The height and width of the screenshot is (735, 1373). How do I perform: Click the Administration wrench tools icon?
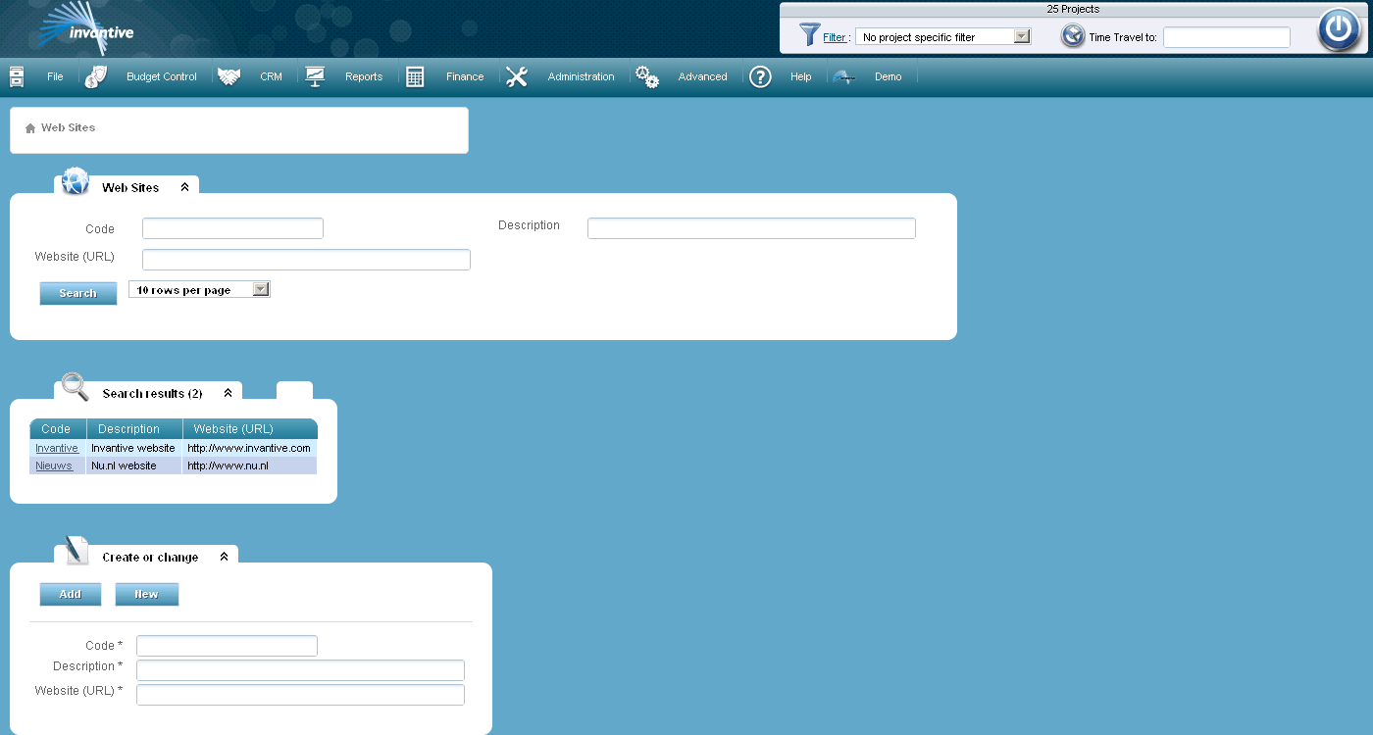tap(517, 76)
